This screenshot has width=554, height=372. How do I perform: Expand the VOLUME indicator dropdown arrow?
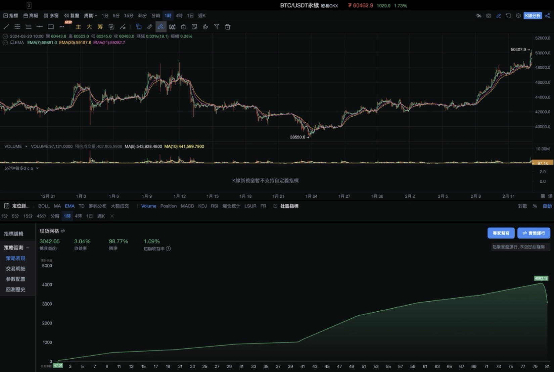pos(26,146)
